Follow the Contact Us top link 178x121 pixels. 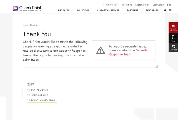point(127,5)
